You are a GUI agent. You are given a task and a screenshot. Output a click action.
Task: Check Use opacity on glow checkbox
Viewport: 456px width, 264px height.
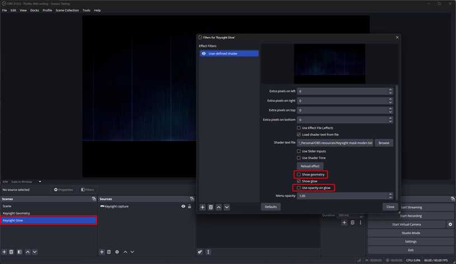click(299, 188)
